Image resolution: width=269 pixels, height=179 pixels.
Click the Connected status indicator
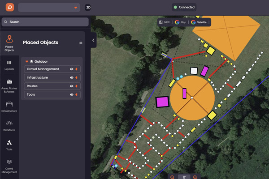(x=184, y=7)
